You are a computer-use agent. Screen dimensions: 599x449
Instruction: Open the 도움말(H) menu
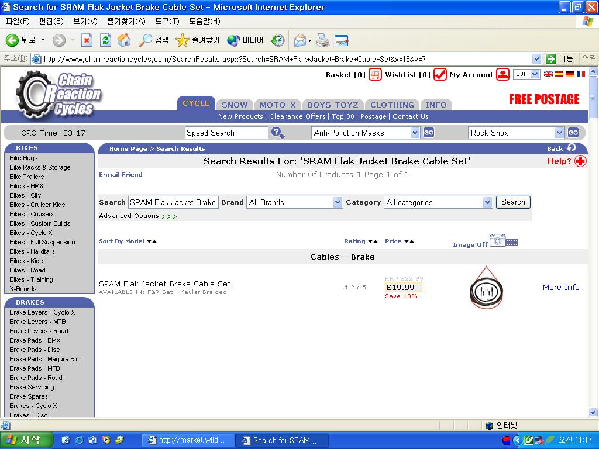tap(204, 22)
